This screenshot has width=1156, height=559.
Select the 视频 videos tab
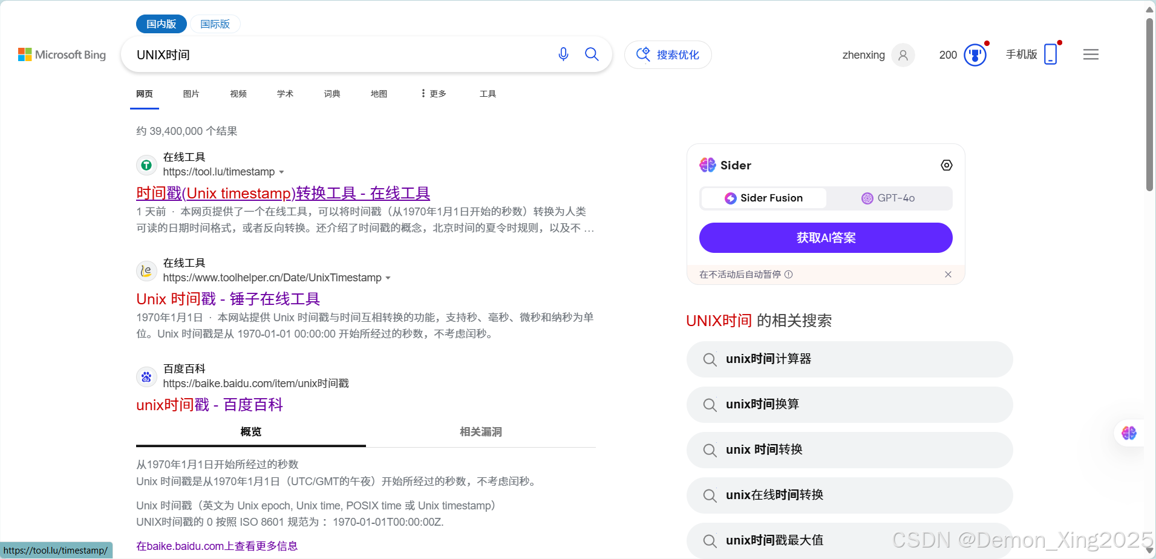[x=238, y=94]
